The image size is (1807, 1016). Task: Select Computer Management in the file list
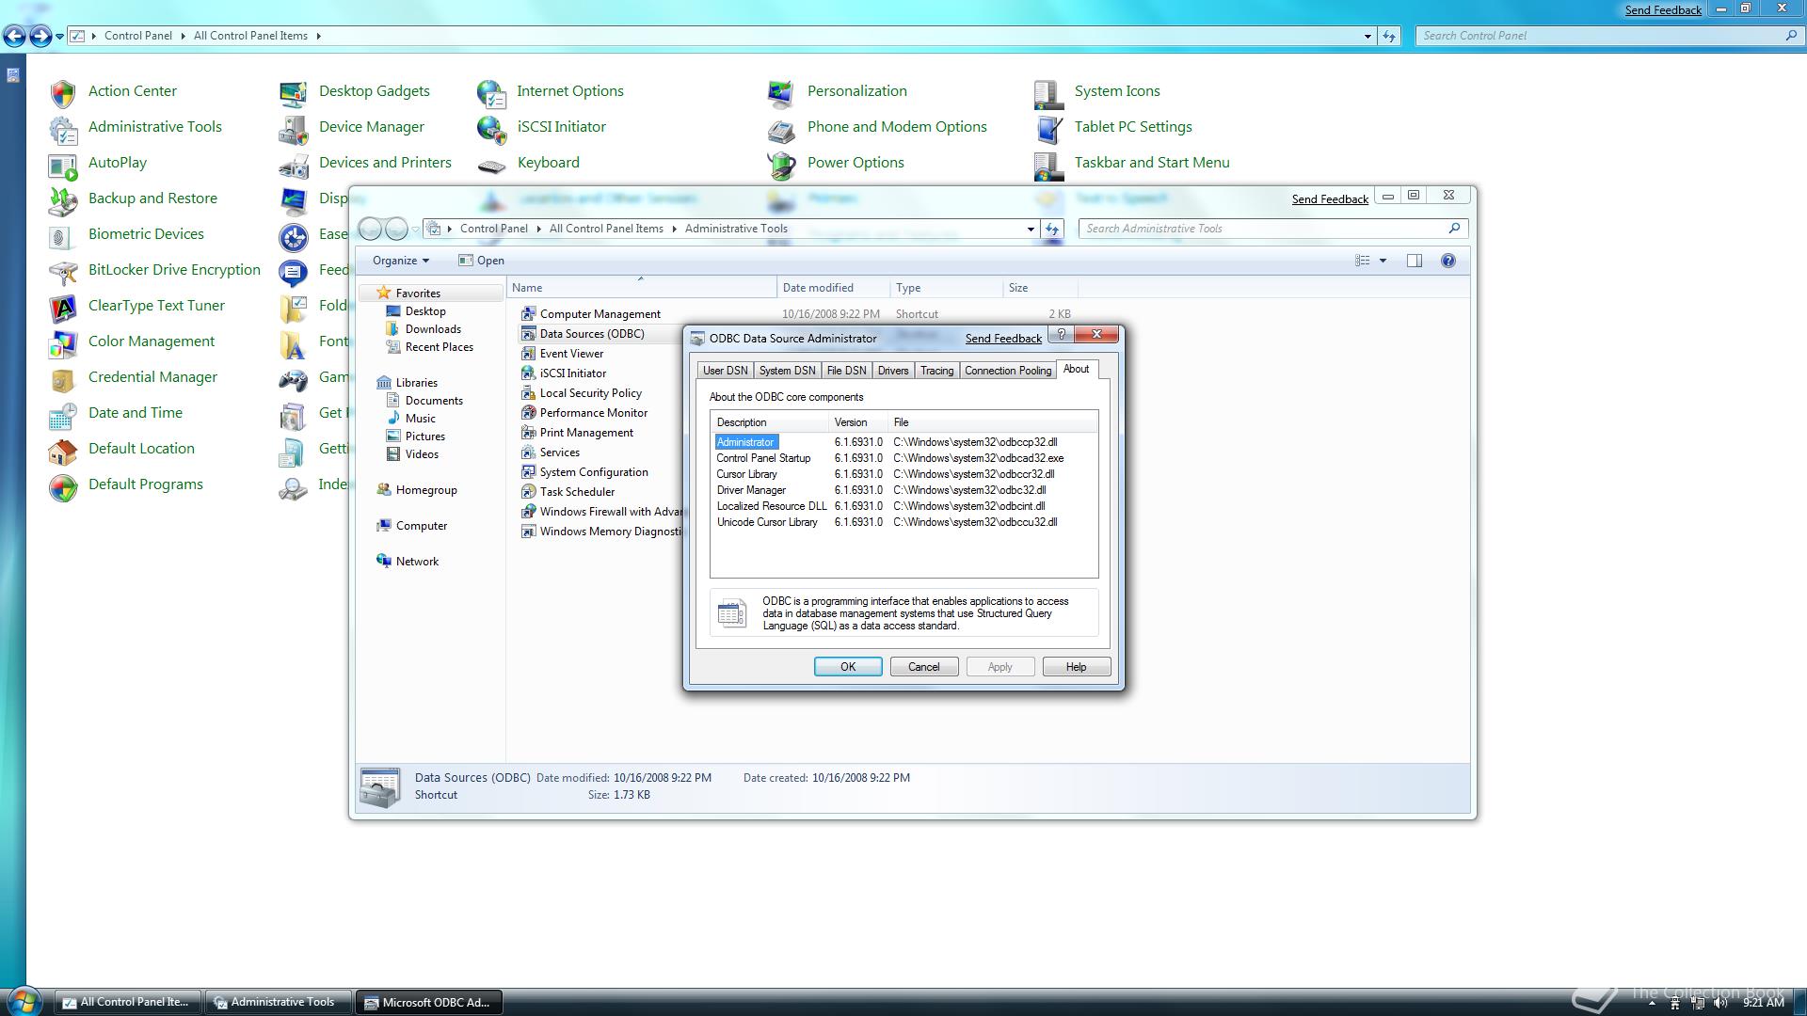[x=600, y=314]
